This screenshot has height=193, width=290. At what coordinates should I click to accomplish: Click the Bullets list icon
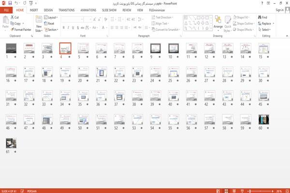pos(113,19)
